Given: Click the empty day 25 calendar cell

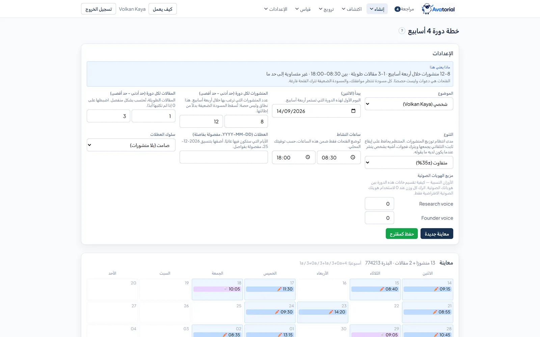Looking at the screenshot, I should coord(217,312).
